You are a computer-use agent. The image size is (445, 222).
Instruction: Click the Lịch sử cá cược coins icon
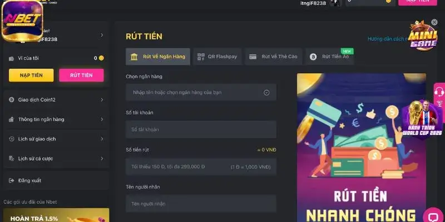tap(11, 159)
